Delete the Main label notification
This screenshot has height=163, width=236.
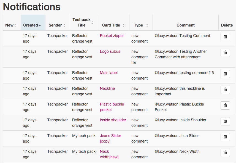pyautogui.click(x=225, y=74)
